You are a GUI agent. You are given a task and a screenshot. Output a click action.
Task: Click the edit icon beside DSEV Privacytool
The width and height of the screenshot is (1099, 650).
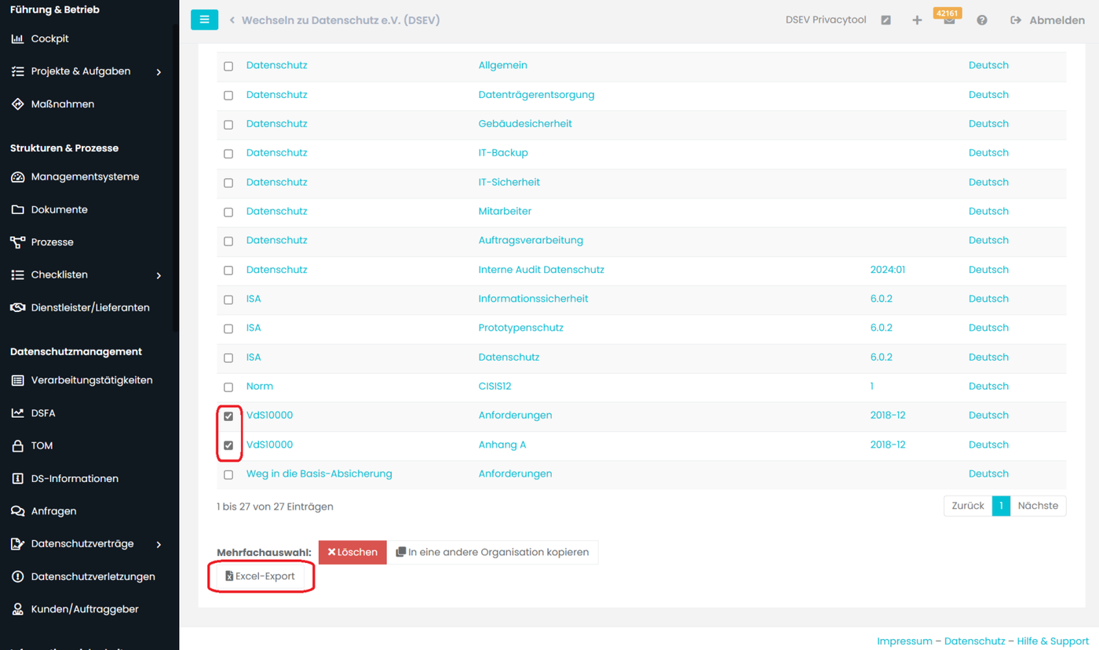885,20
